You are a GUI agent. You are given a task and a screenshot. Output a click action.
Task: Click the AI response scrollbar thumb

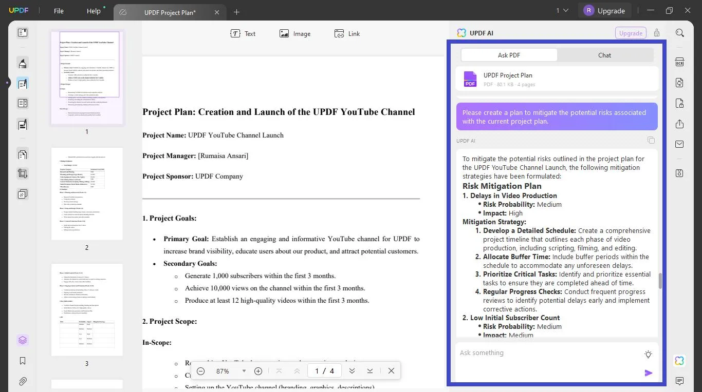coord(660,281)
